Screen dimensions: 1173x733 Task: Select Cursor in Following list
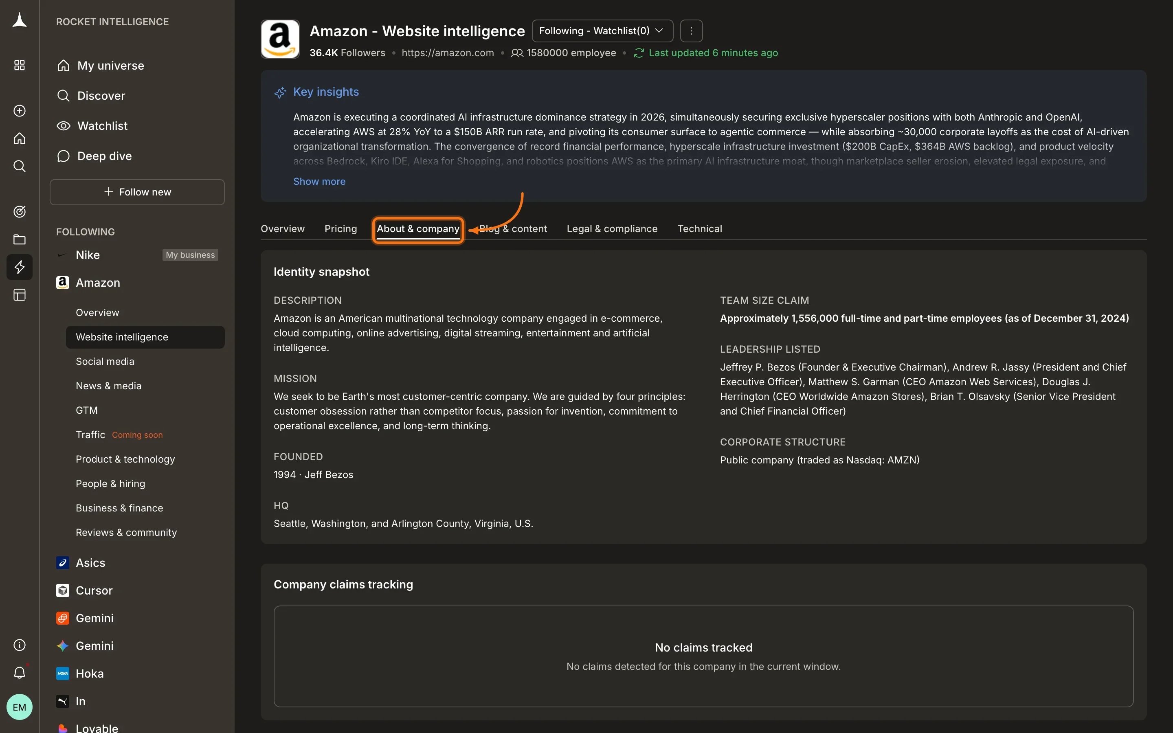click(x=94, y=590)
